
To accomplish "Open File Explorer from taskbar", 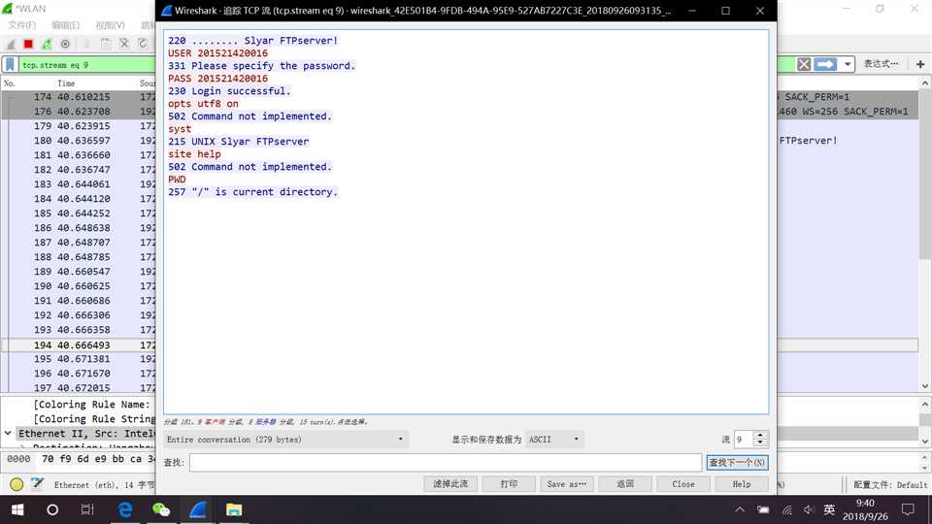I will 234,509.
